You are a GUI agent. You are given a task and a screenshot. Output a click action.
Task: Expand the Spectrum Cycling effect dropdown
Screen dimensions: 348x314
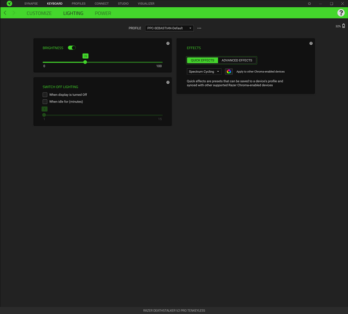(x=204, y=72)
